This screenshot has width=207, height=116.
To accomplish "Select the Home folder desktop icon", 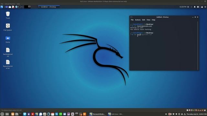I will (x=8, y=39).
